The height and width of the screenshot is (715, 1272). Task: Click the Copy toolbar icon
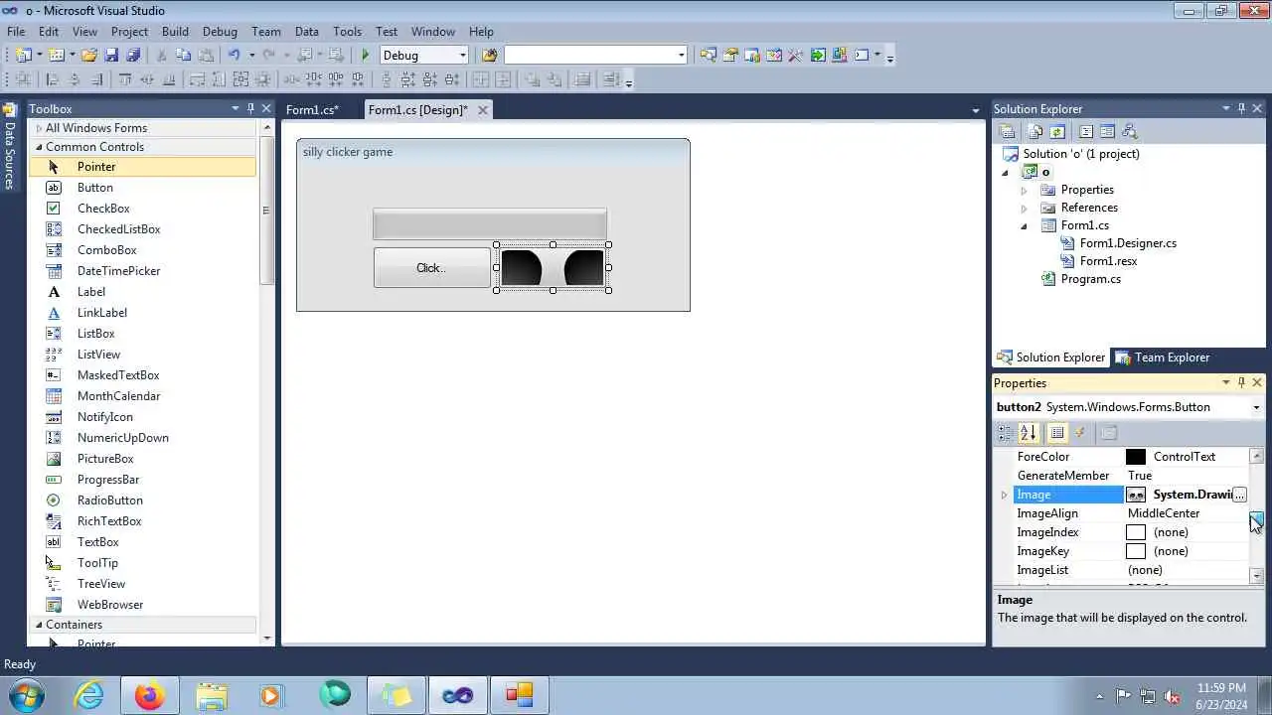coord(183,56)
